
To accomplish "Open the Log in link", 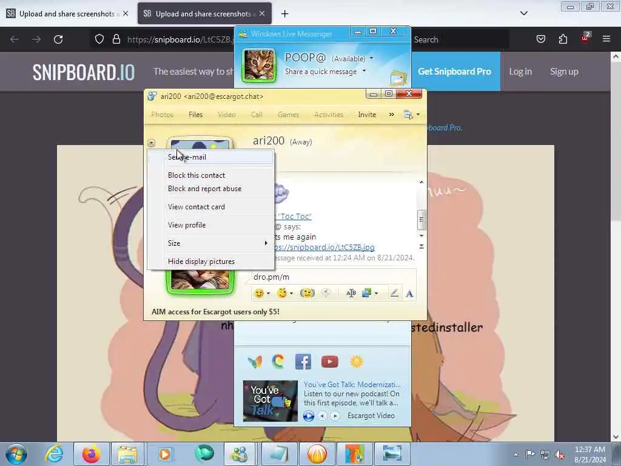I will [x=520, y=72].
